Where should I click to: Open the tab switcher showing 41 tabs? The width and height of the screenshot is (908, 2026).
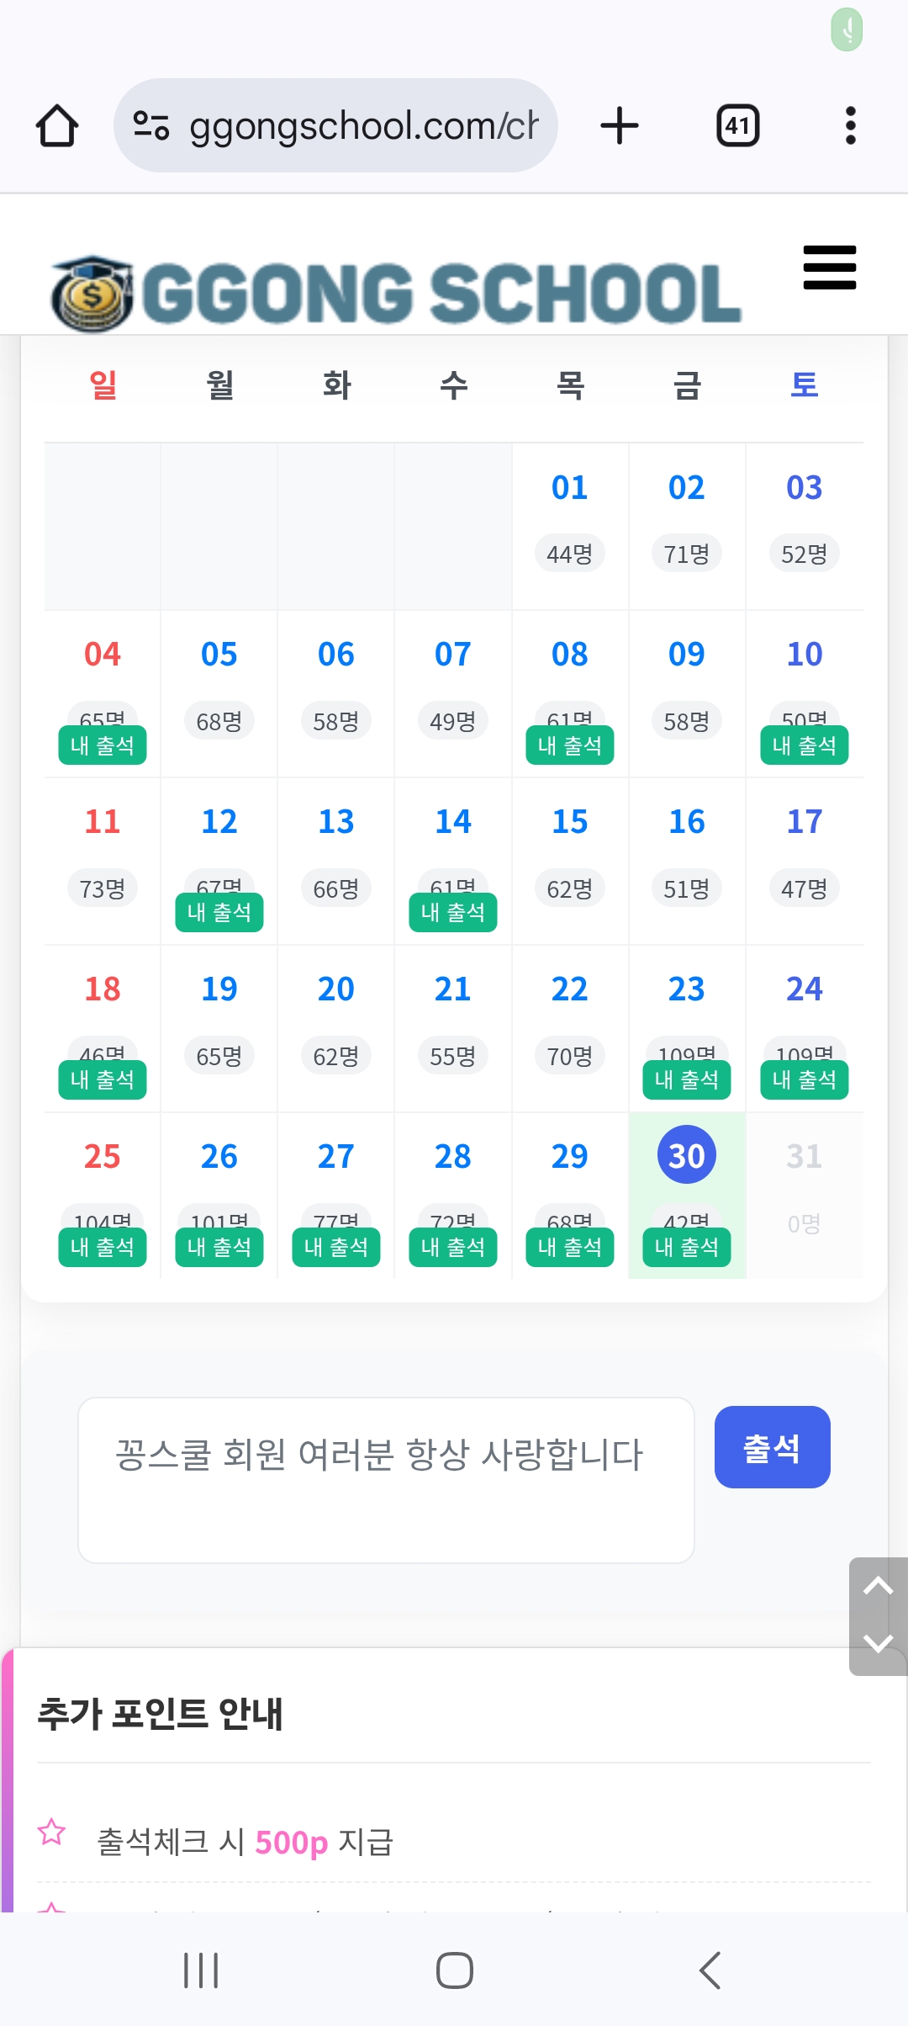pos(737,126)
